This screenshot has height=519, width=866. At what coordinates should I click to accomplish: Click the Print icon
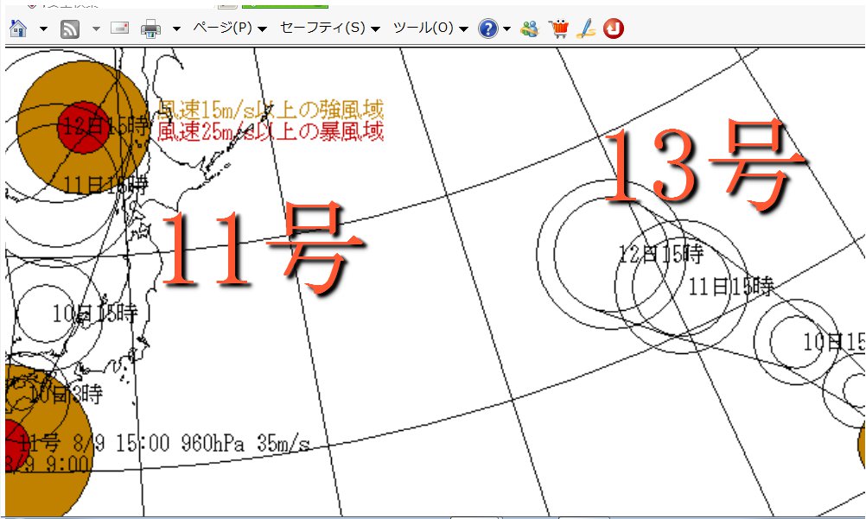click(150, 28)
